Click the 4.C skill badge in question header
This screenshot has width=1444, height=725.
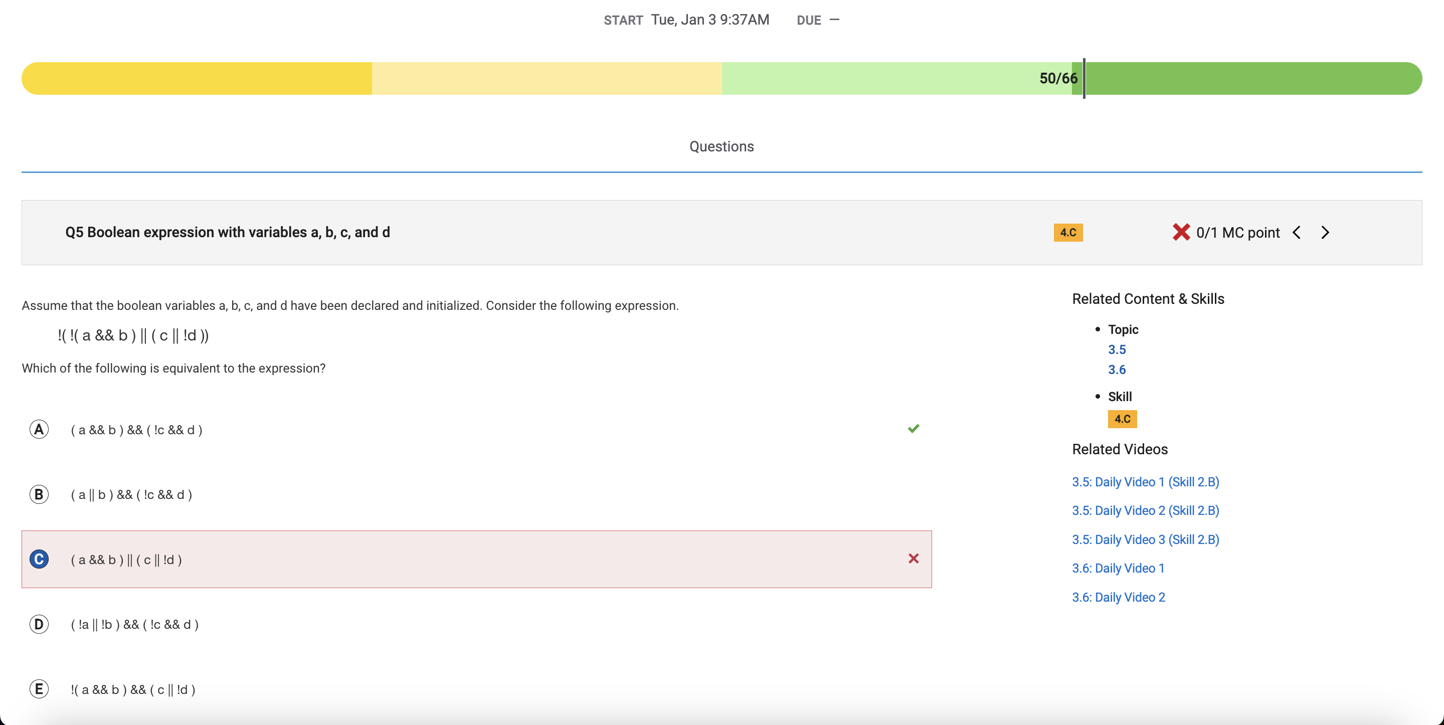pos(1068,233)
